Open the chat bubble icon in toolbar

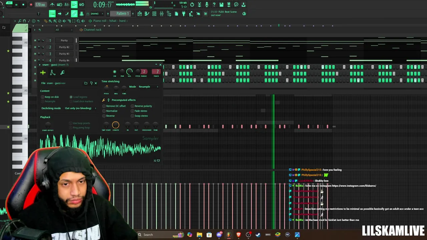pyautogui.click(x=236, y=5)
